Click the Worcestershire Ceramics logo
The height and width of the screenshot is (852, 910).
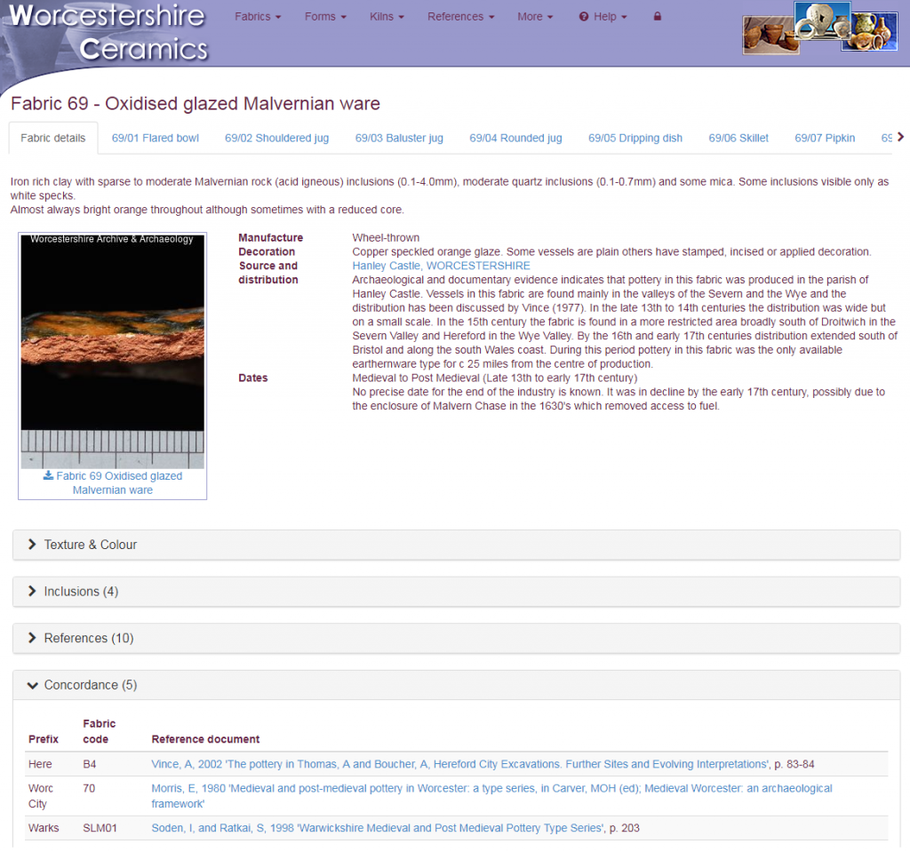tap(109, 33)
